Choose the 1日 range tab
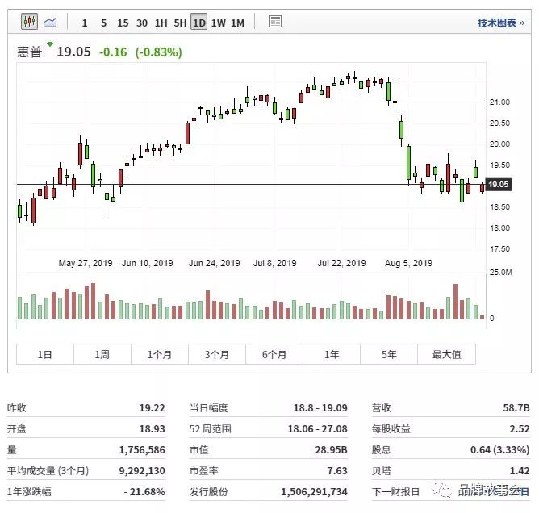 coord(45,354)
